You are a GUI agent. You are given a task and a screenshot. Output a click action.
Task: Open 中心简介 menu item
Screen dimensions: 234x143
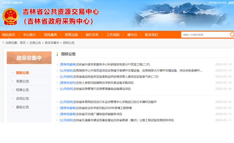(x=30, y=35)
